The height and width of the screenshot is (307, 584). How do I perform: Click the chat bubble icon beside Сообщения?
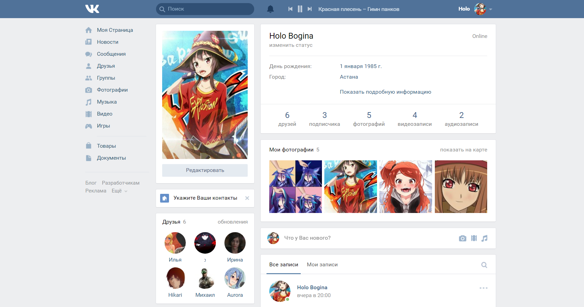tap(89, 54)
